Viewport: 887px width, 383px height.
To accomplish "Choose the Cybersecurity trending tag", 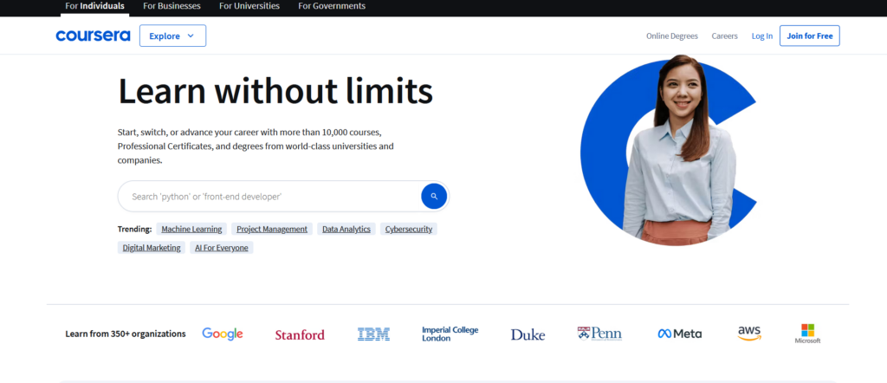I will tap(409, 229).
